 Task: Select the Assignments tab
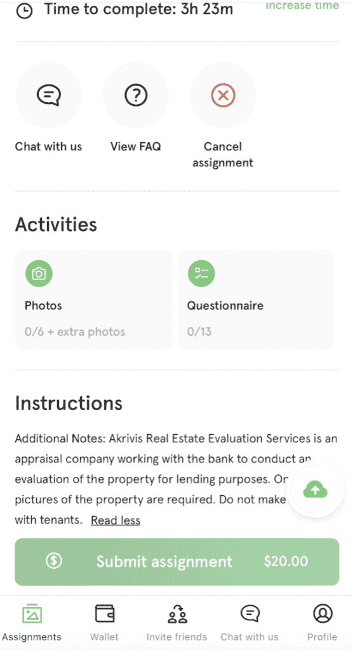click(x=32, y=623)
